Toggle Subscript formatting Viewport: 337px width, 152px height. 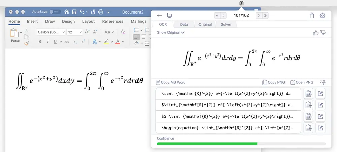[75, 42]
